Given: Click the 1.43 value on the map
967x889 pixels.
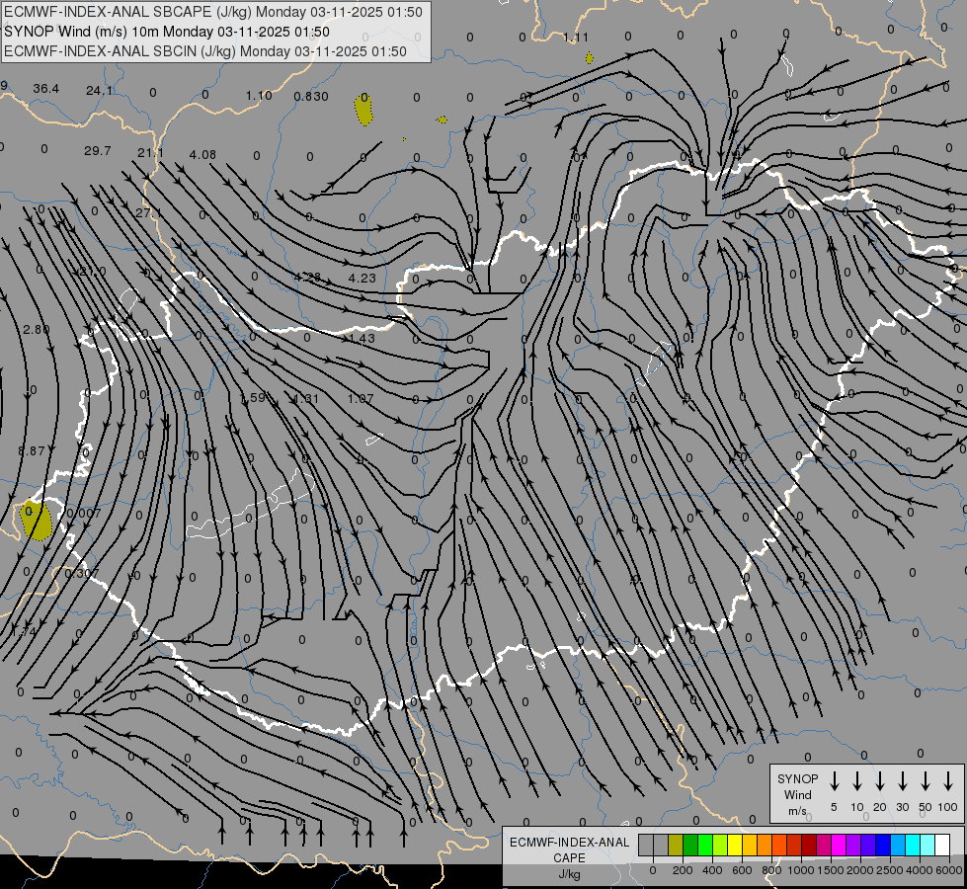Looking at the screenshot, I should 363,338.
